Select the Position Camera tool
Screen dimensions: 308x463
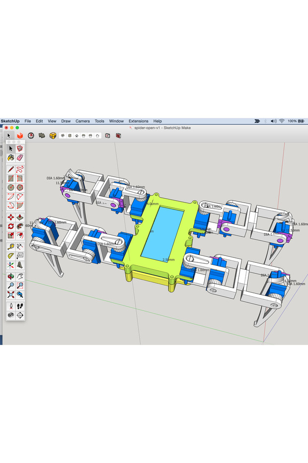tap(11, 306)
